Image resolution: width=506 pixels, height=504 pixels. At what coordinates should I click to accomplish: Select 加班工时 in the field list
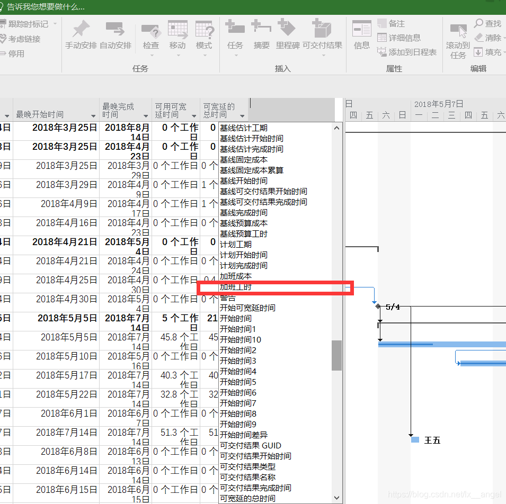point(236,287)
